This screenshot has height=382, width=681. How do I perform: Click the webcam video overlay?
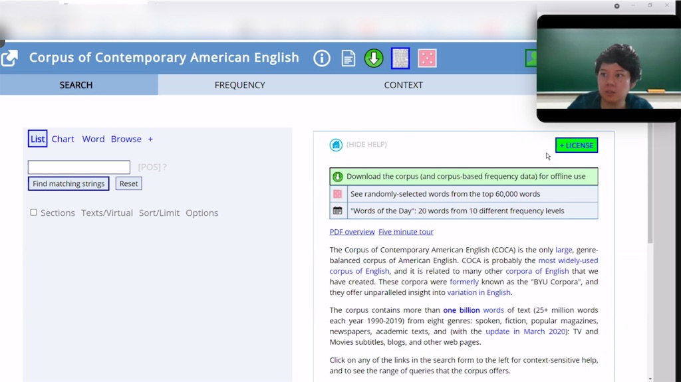click(609, 68)
